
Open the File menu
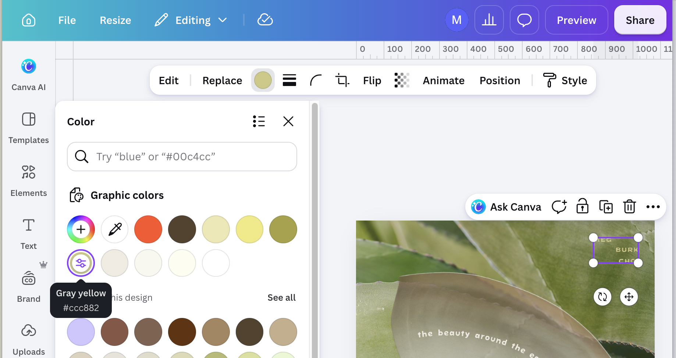click(67, 20)
